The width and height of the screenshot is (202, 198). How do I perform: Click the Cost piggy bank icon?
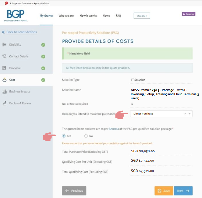point(4,80)
